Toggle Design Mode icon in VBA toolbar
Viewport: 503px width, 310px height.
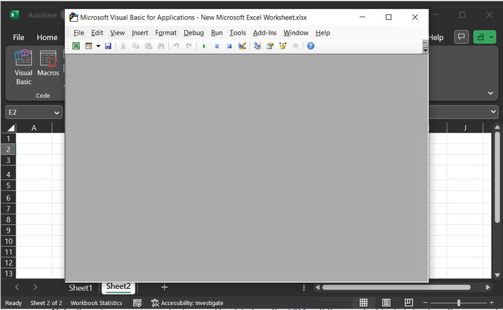pos(242,46)
